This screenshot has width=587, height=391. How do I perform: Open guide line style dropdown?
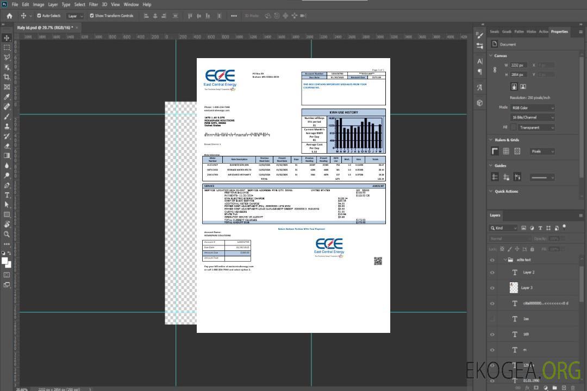pos(542,178)
